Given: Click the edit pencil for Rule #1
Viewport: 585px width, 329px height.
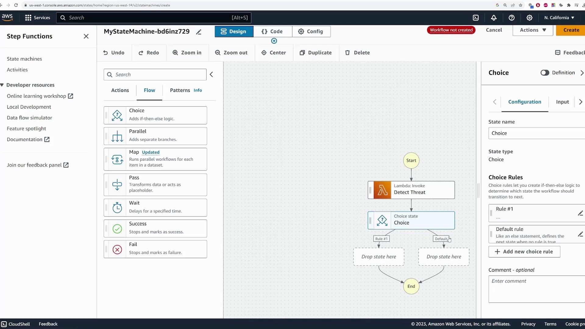Looking at the screenshot, I should [580, 213].
